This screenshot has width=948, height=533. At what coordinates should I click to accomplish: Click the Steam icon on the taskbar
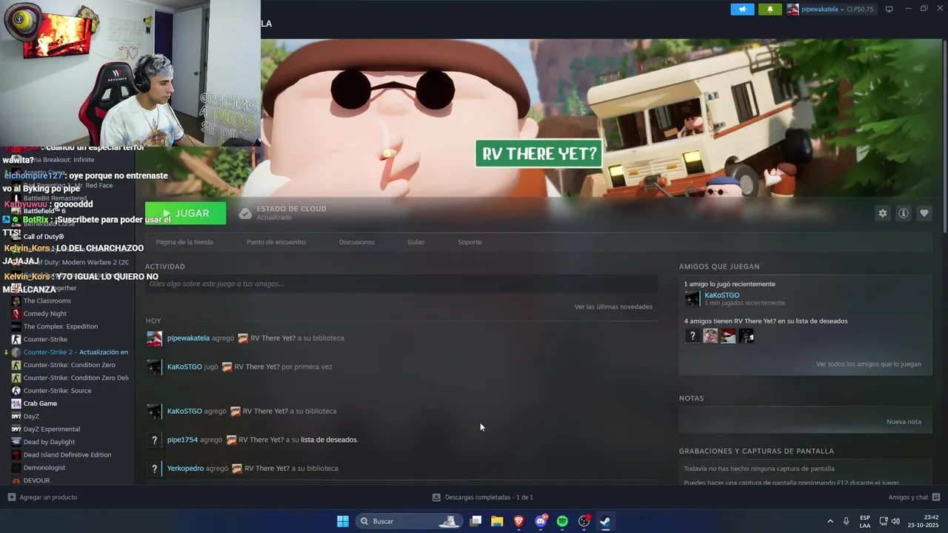605,521
